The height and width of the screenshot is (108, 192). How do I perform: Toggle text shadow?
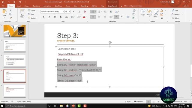click(x=61, y=17)
